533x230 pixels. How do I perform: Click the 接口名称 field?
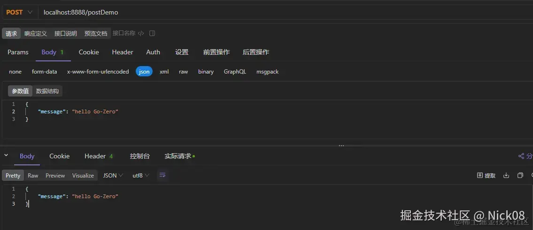124,33
